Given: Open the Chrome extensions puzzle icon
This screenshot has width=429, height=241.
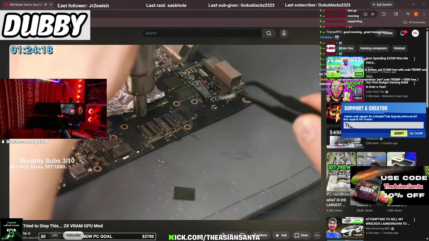Looking at the screenshot, I should point(384,14).
